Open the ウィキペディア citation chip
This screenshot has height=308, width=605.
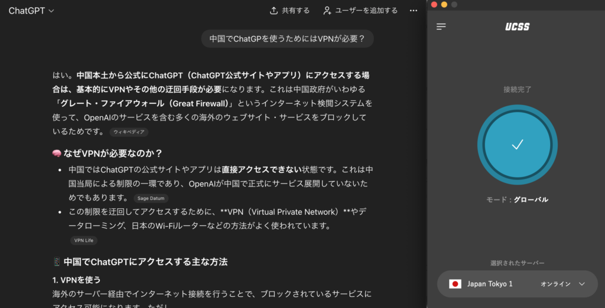click(x=129, y=132)
